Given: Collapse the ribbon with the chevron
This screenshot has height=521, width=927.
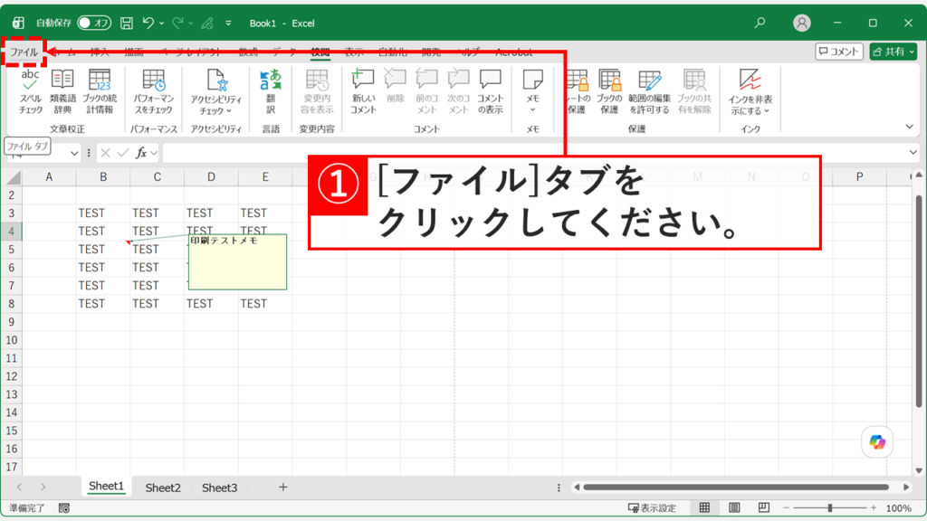Looking at the screenshot, I should [x=909, y=127].
